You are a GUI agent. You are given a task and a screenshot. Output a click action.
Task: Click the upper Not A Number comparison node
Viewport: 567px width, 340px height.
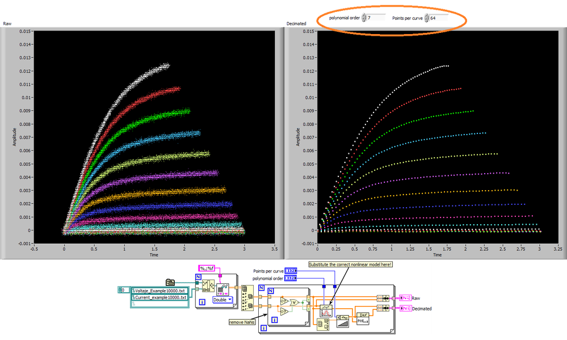[284, 301]
